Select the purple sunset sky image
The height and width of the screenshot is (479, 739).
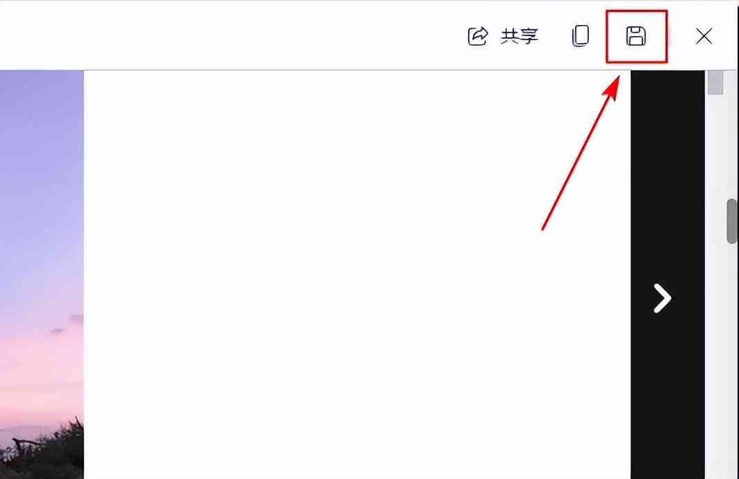pyautogui.click(x=42, y=274)
